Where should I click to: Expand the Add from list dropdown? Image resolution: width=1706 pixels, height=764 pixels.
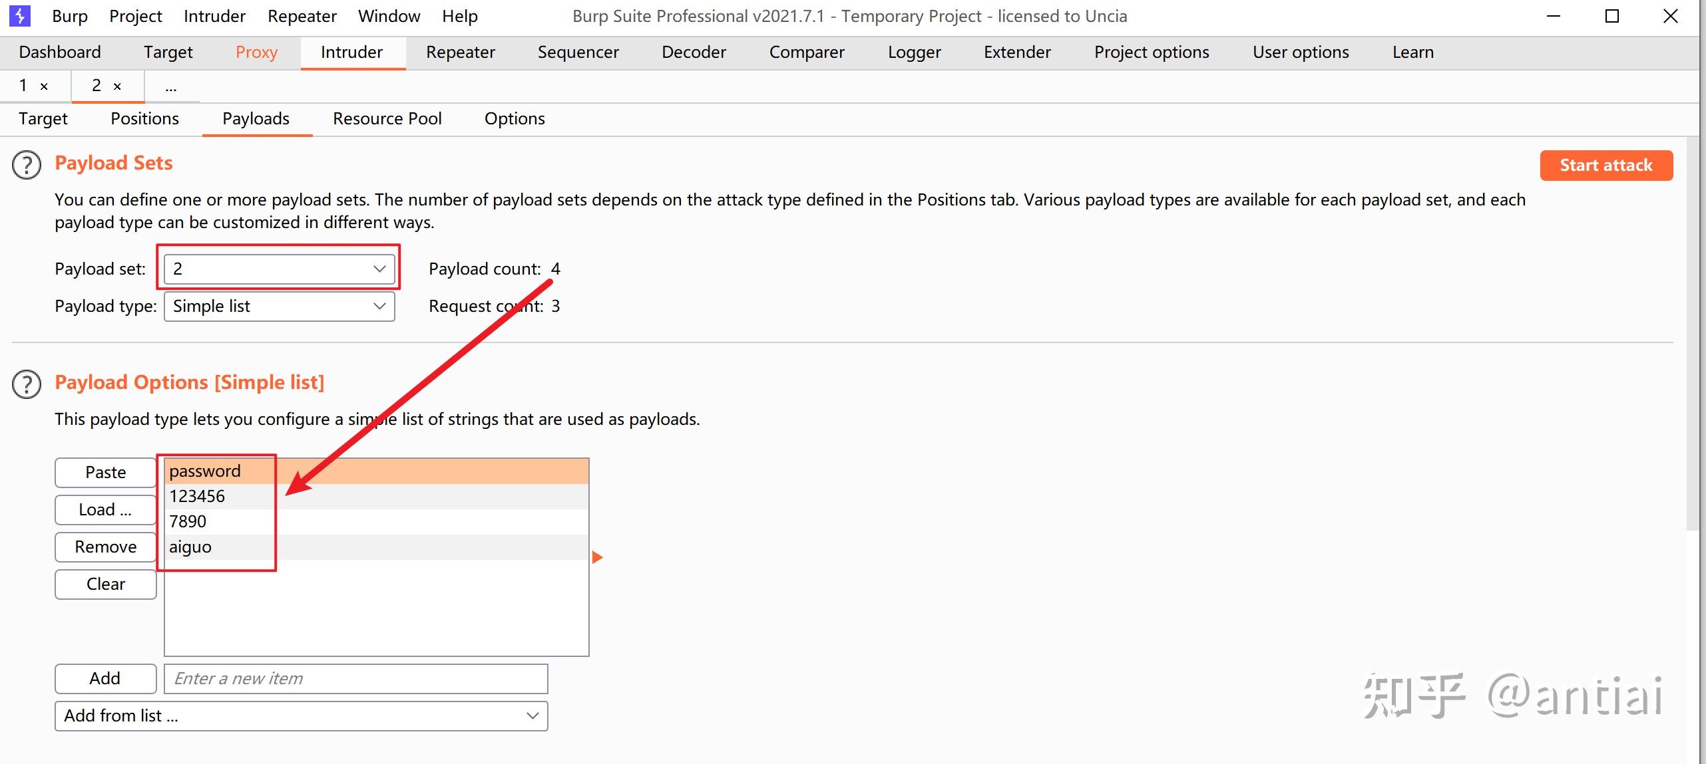[x=532, y=715]
